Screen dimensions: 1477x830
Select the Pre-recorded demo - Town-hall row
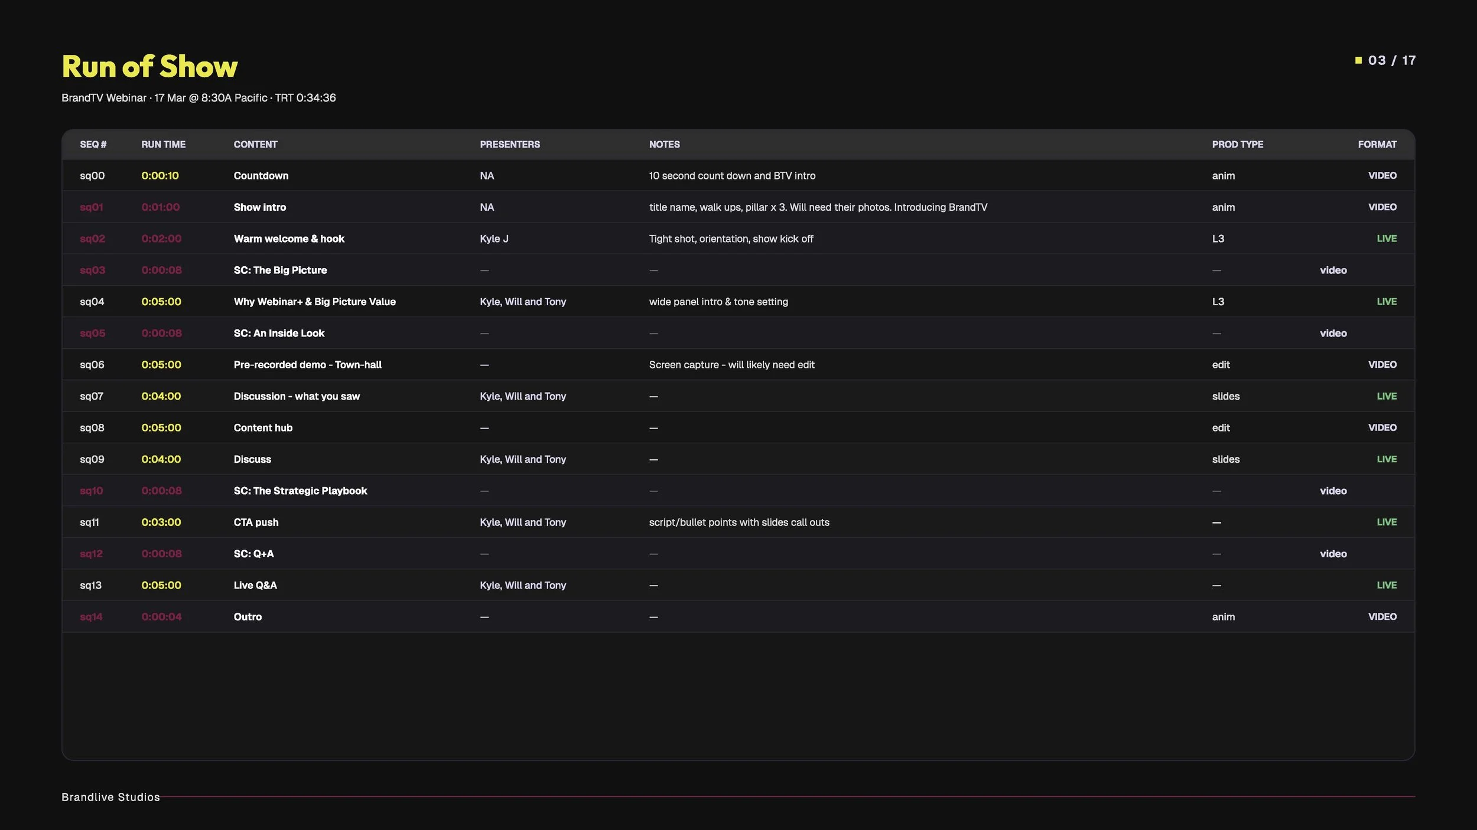(738, 365)
